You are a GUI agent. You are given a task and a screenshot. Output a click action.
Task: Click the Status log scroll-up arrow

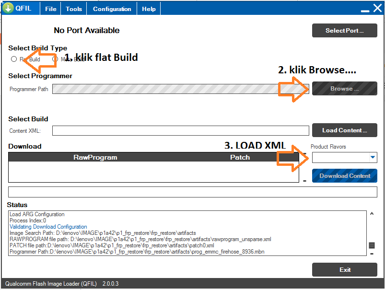(372, 214)
